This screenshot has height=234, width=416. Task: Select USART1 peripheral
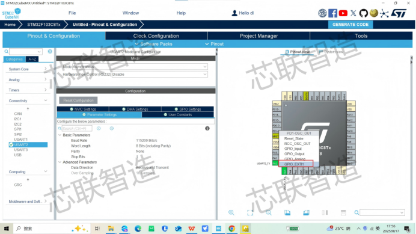coord(20,140)
